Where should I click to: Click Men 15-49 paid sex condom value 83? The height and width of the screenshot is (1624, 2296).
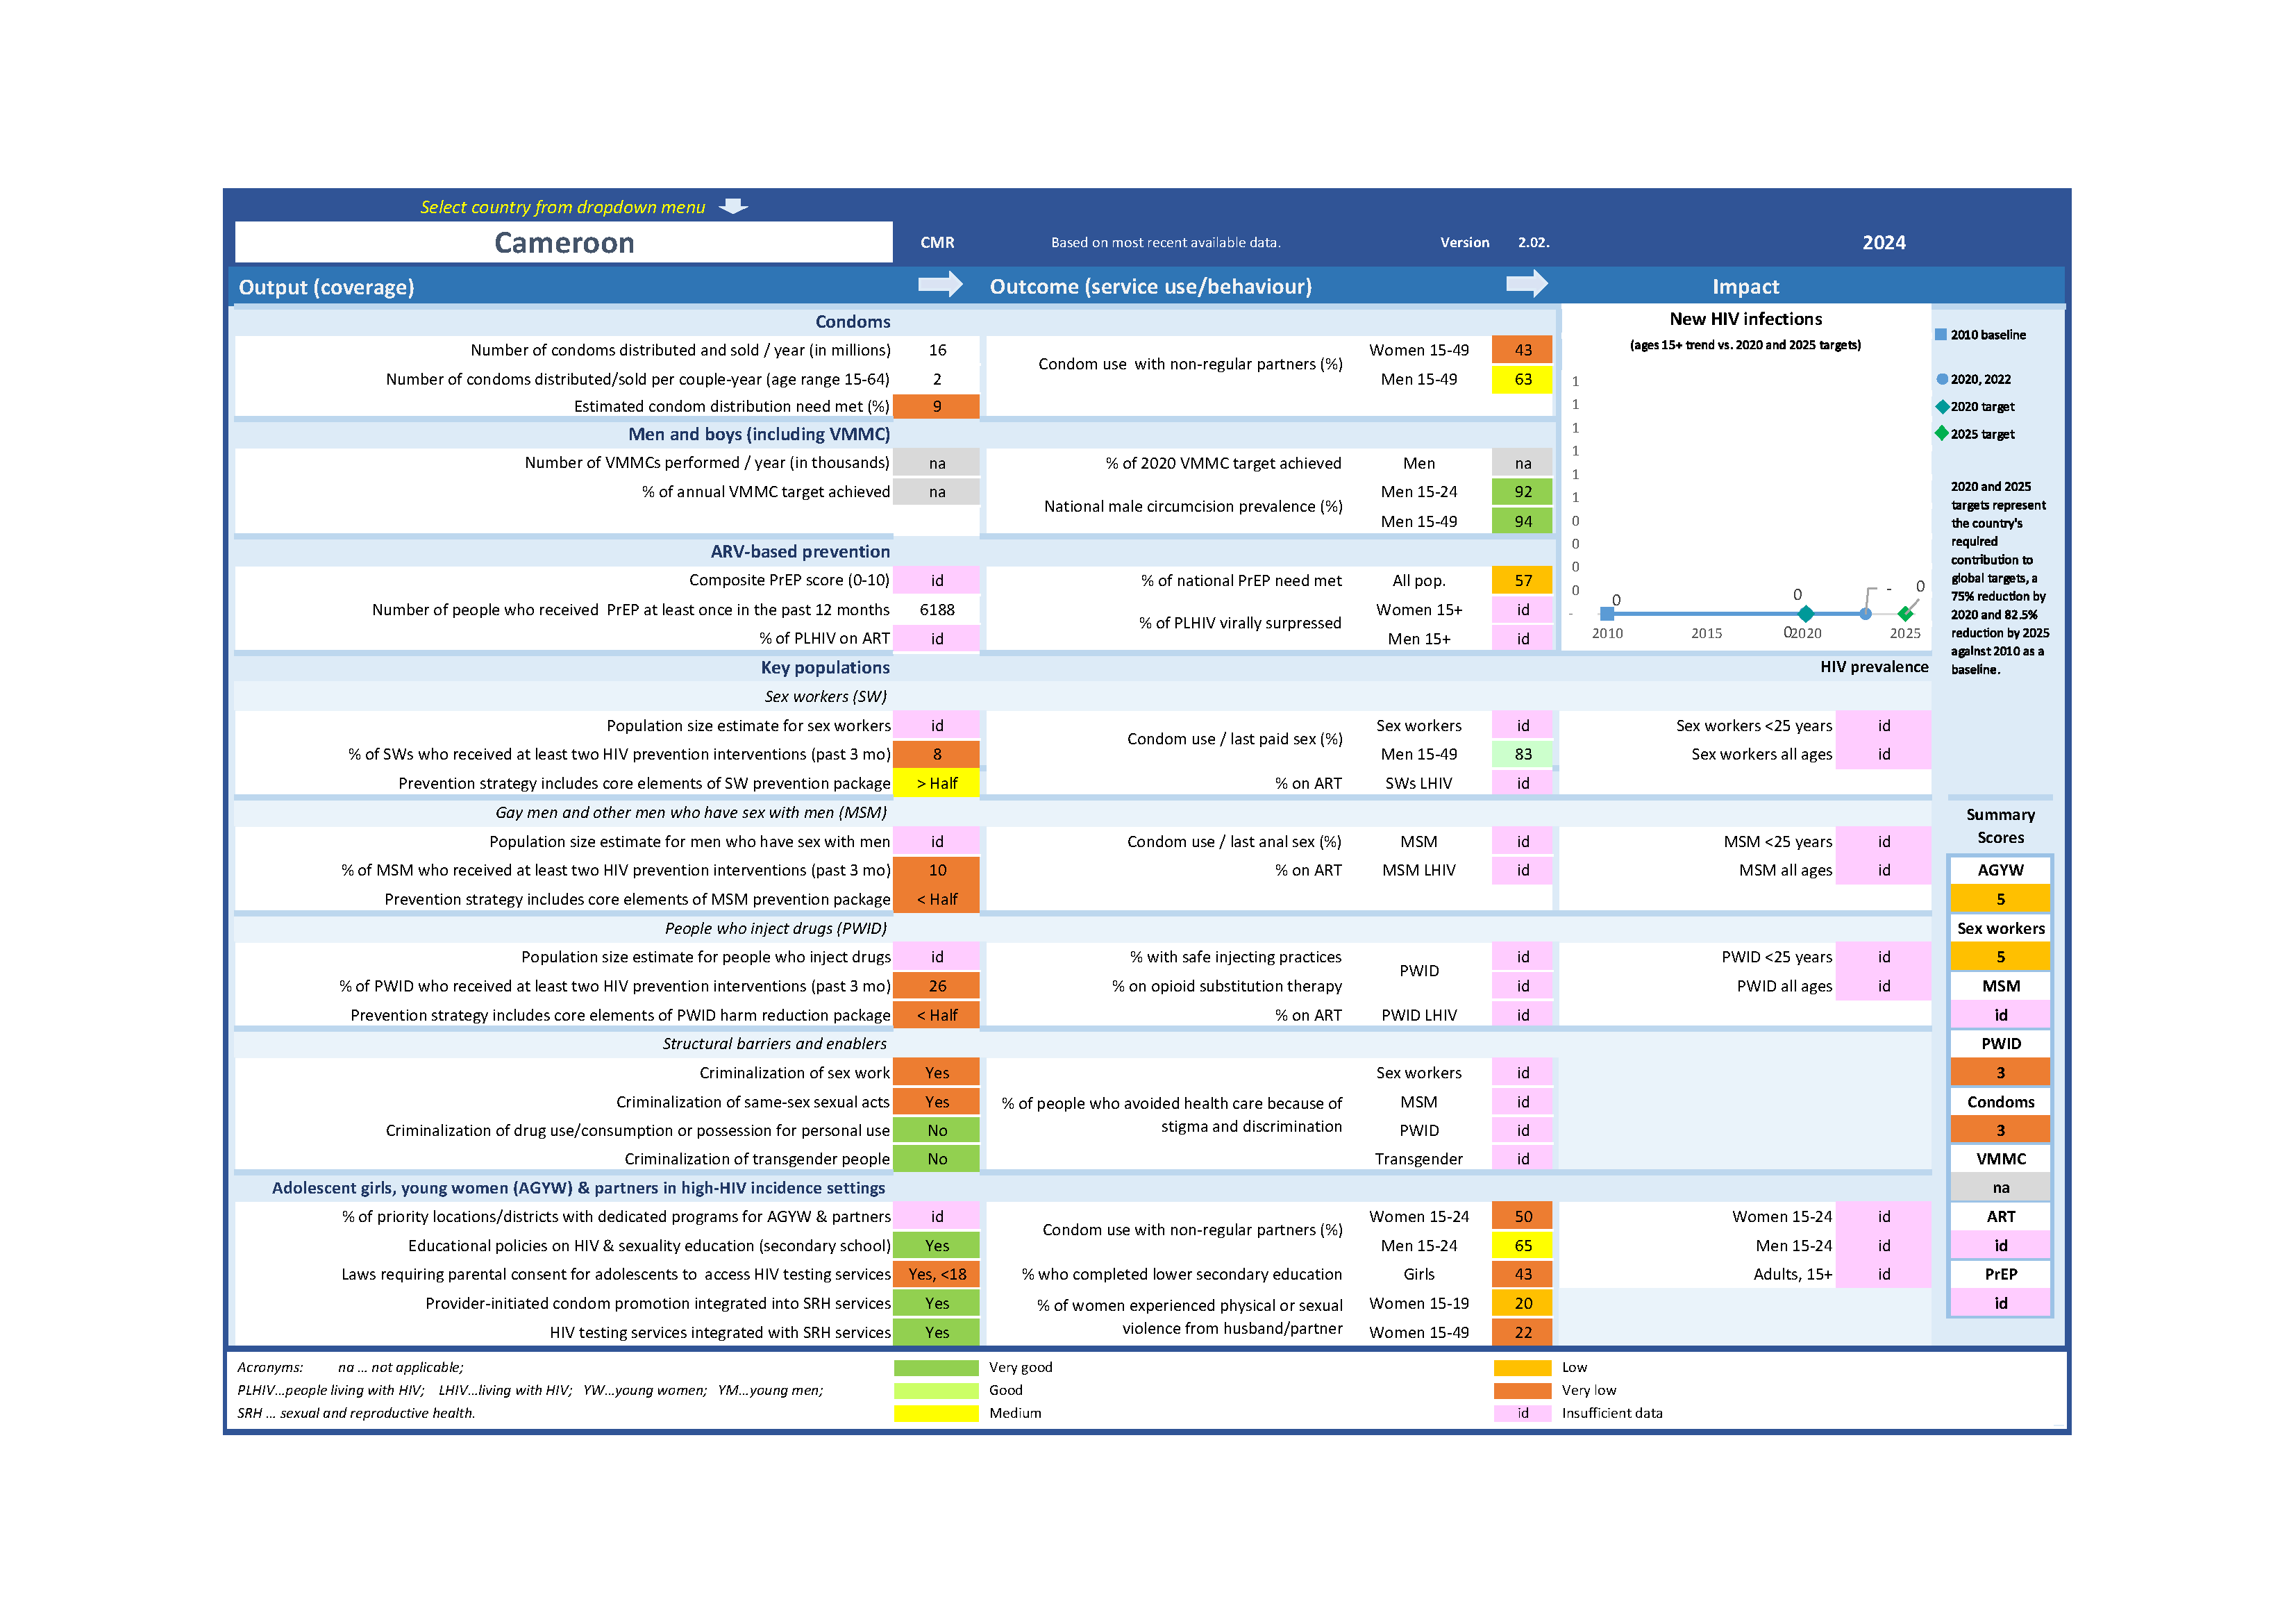pos(1522,754)
